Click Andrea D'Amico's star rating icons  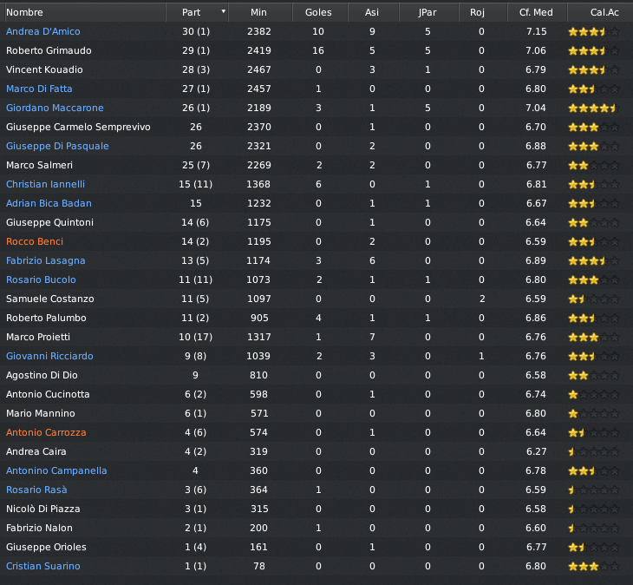tap(593, 31)
